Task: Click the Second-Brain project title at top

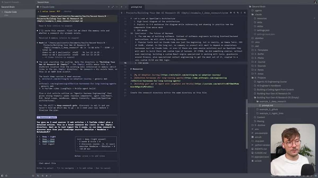Action: coord(43,2)
